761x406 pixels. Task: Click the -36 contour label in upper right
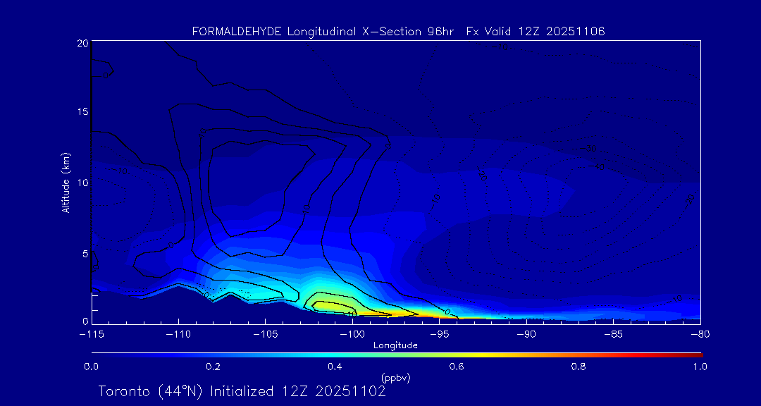[x=590, y=148]
